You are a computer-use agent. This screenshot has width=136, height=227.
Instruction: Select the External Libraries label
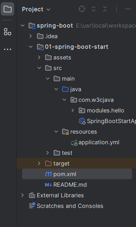pos(60,195)
